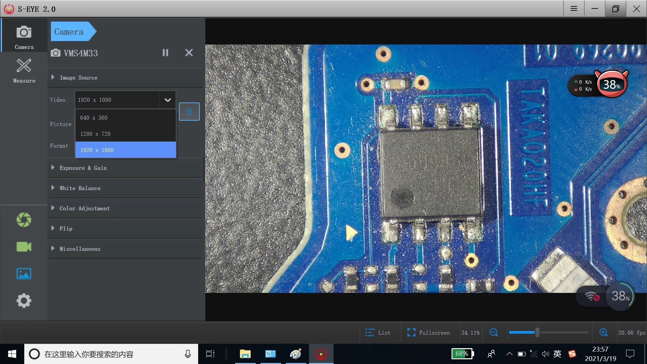This screenshot has height=364, width=647.
Task: Pause the VMS4M33 camera stream
Action: pos(165,53)
